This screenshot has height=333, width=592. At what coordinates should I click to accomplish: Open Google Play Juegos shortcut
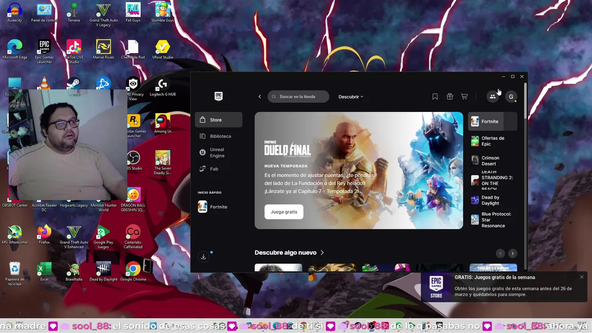pos(104,237)
